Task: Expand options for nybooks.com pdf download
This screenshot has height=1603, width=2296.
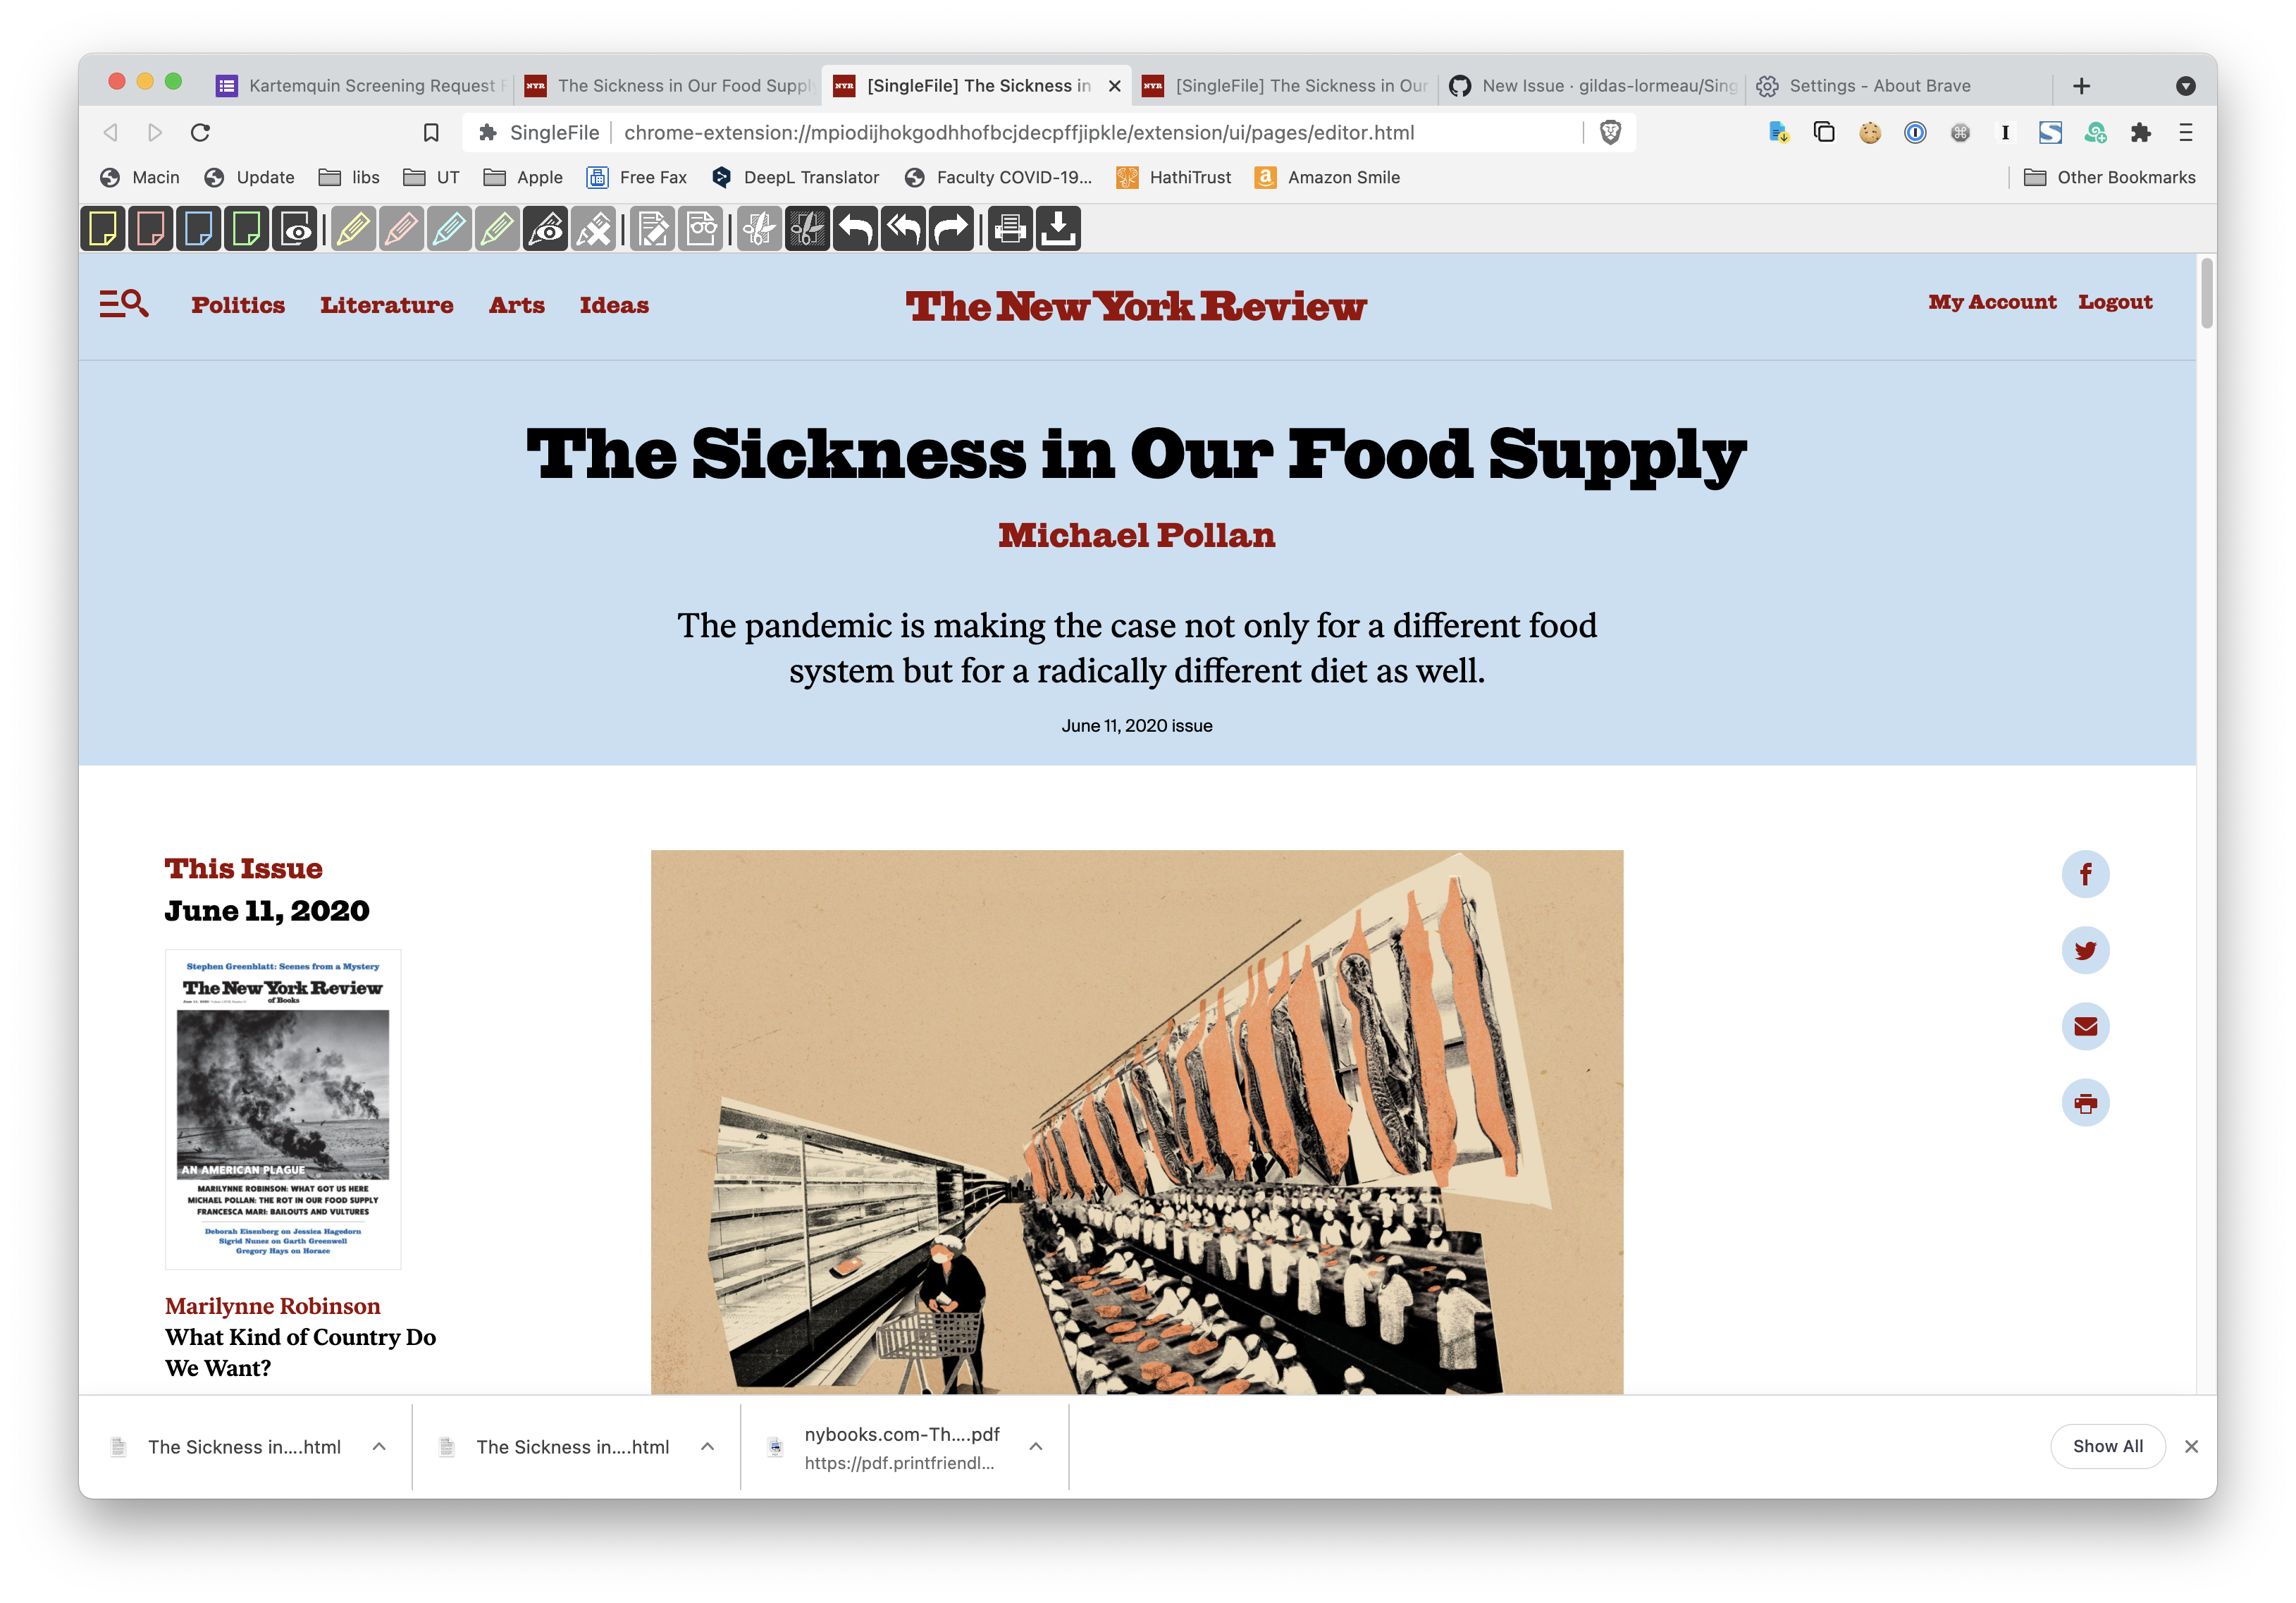Action: tap(1036, 1447)
